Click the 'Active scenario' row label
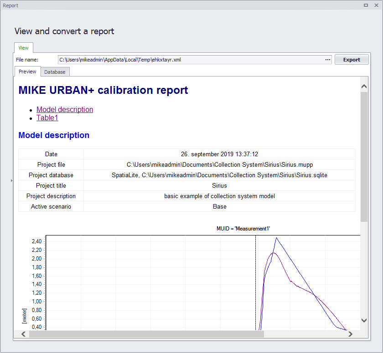The image size is (383, 353). click(x=51, y=207)
